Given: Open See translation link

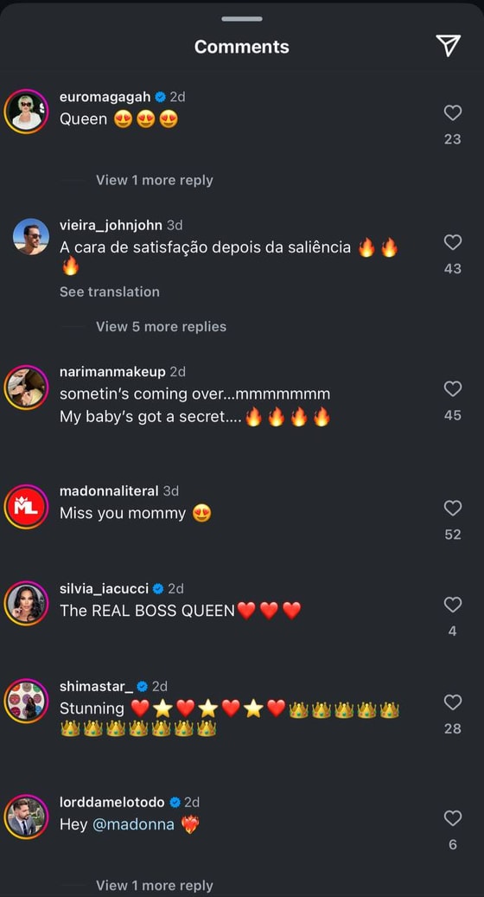Looking at the screenshot, I should [110, 292].
